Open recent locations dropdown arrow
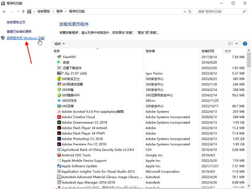The width and height of the screenshot is (251, 189). pos(18,12)
